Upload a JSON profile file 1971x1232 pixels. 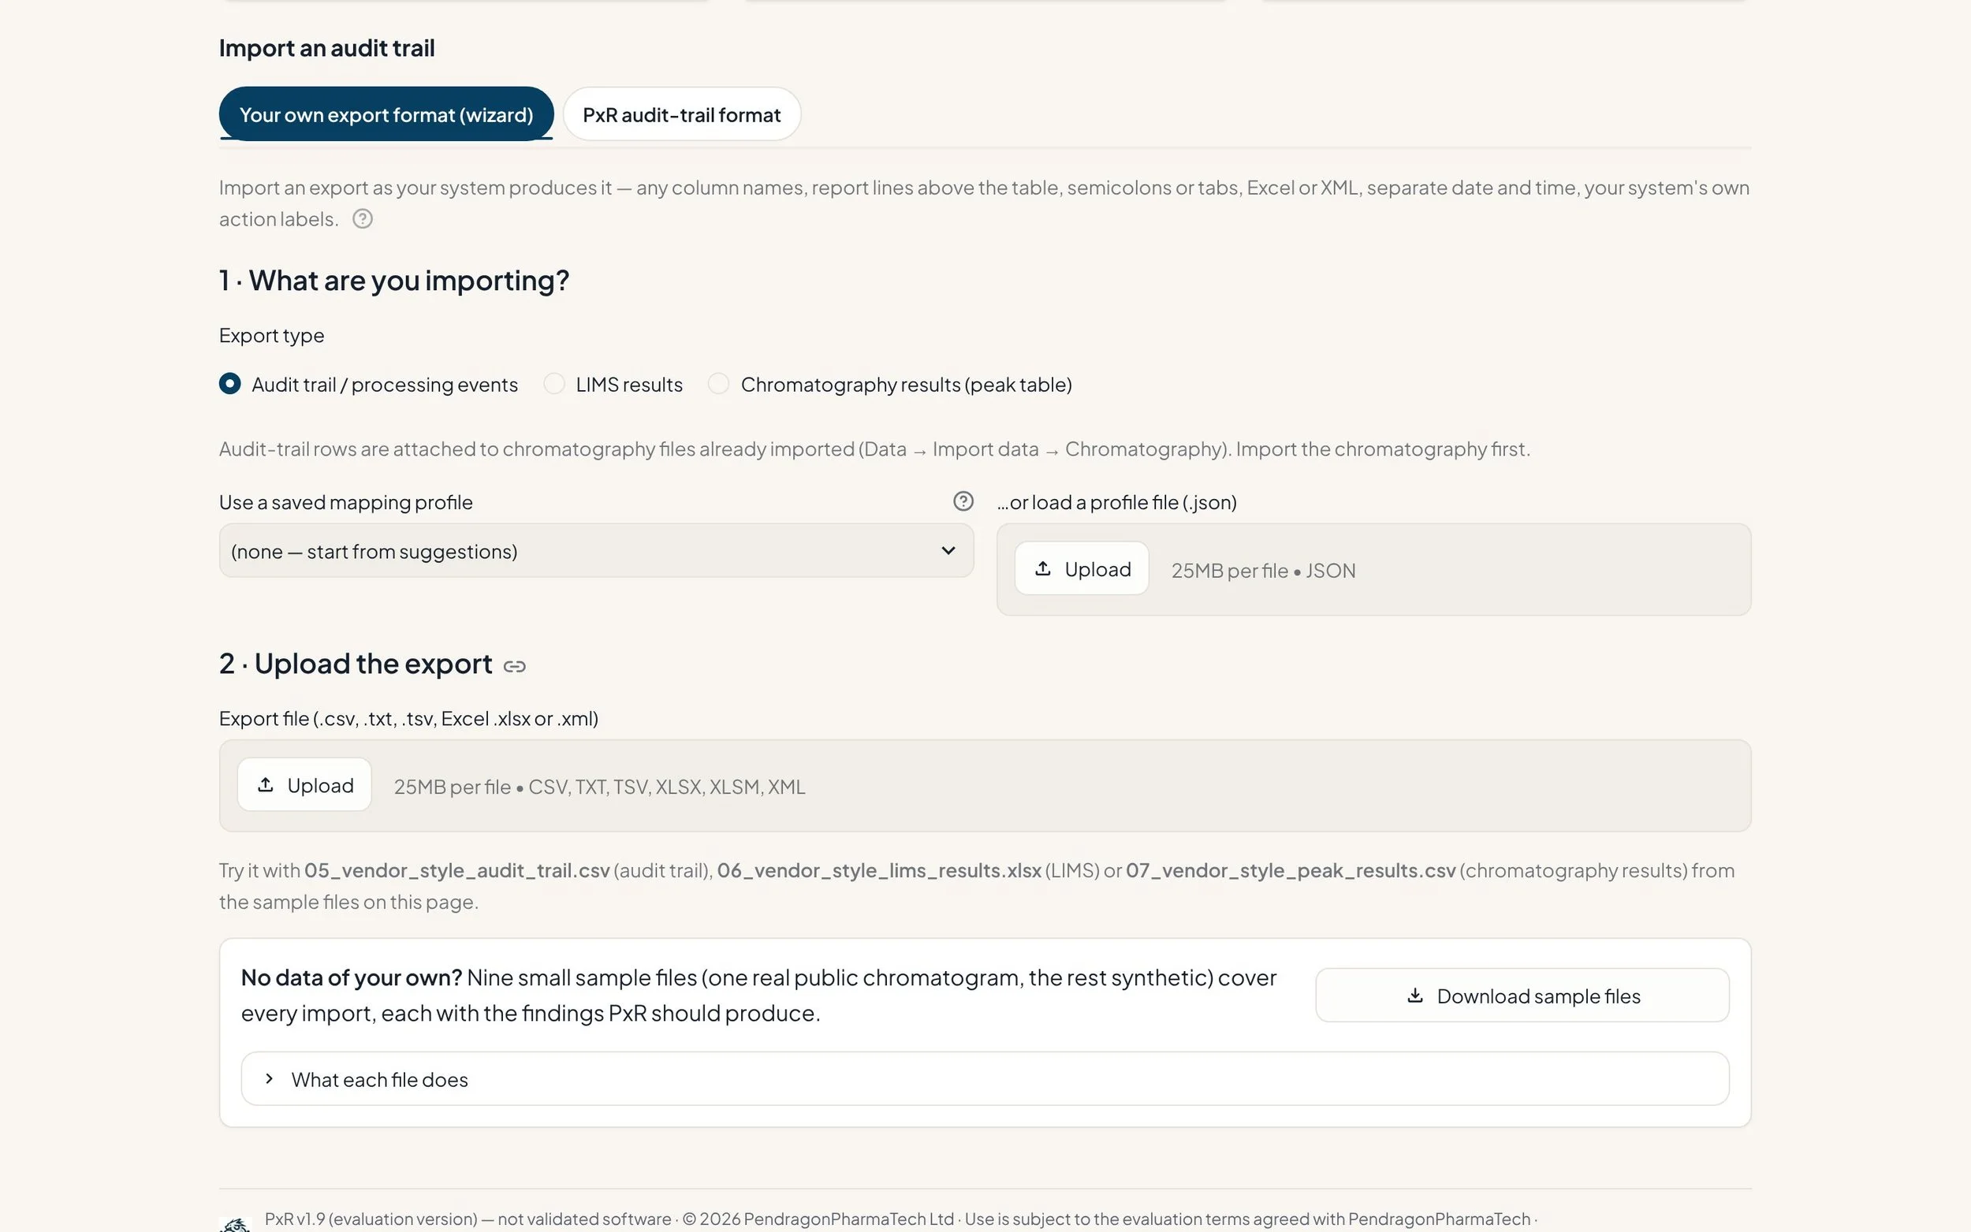coord(1081,569)
